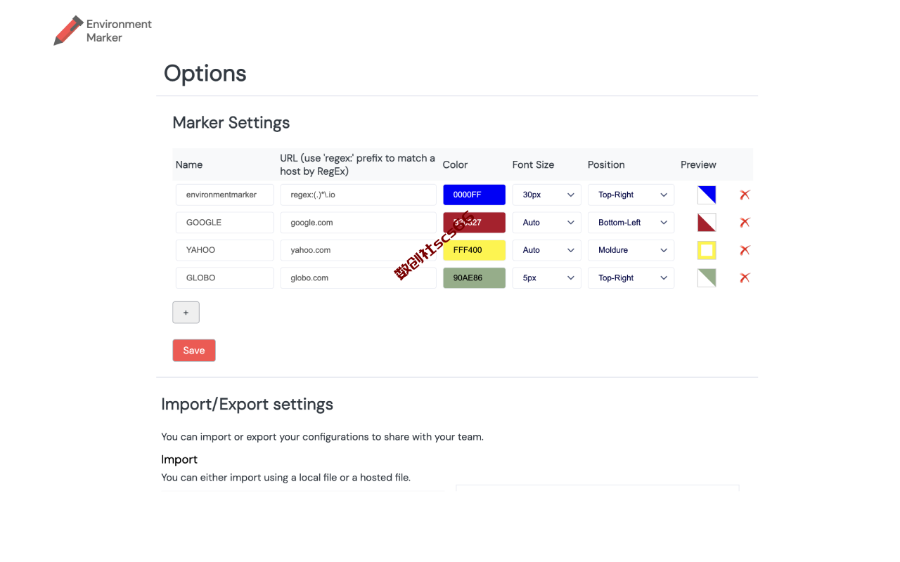Click the red bottom-left preview icon
The width and height of the screenshot is (900, 562).
coord(707,222)
